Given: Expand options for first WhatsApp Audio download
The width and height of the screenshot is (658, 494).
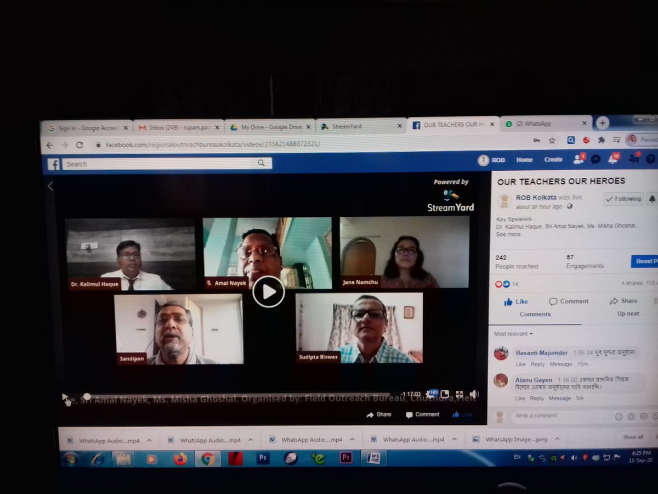Looking at the screenshot, I should tap(149, 440).
